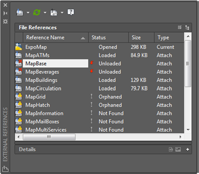Open dropdown arrow next to Refresh
This screenshot has width=199, height=174.
pyautogui.click(x=45, y=13)
